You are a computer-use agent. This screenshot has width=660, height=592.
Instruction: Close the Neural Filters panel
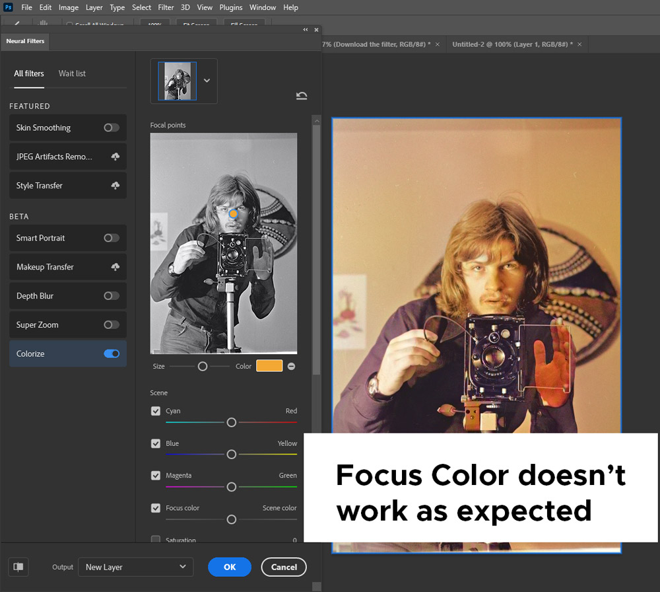(x=317, y=30)
